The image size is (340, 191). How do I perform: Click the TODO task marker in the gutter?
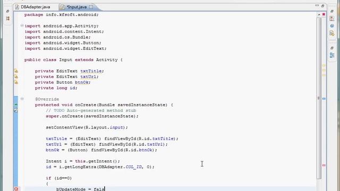click(x=16, y=110)
